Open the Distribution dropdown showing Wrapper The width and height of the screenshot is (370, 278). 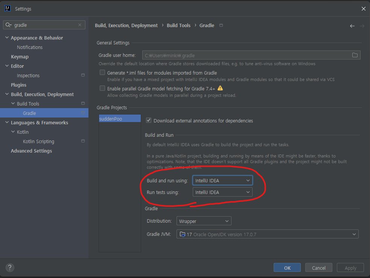click(x=204, y=221)
